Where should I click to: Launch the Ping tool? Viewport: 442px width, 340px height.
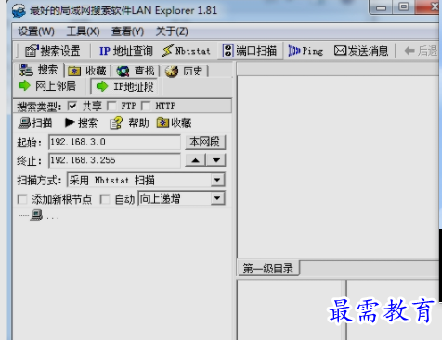pyautogui.click(x=305, y=51)
